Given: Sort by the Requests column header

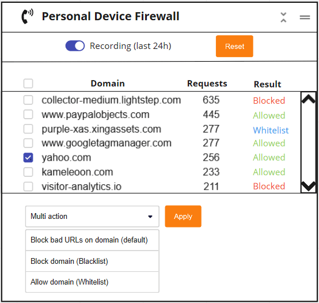Looking at the screenshot, I should pos(207,84).
